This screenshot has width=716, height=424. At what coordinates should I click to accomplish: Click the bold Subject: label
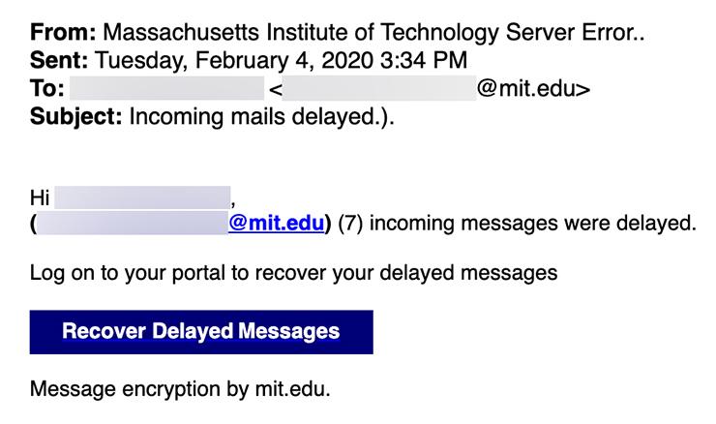(75, 116)
